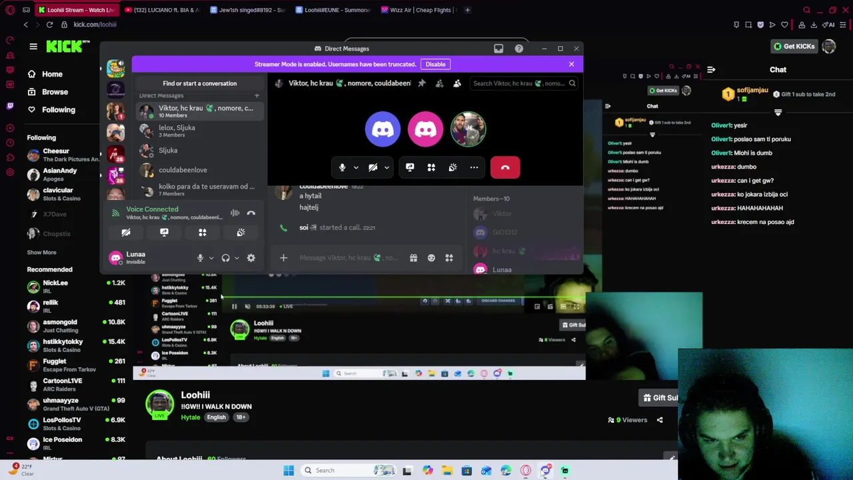Mute microphone in Discord user panel

(200, 258)
